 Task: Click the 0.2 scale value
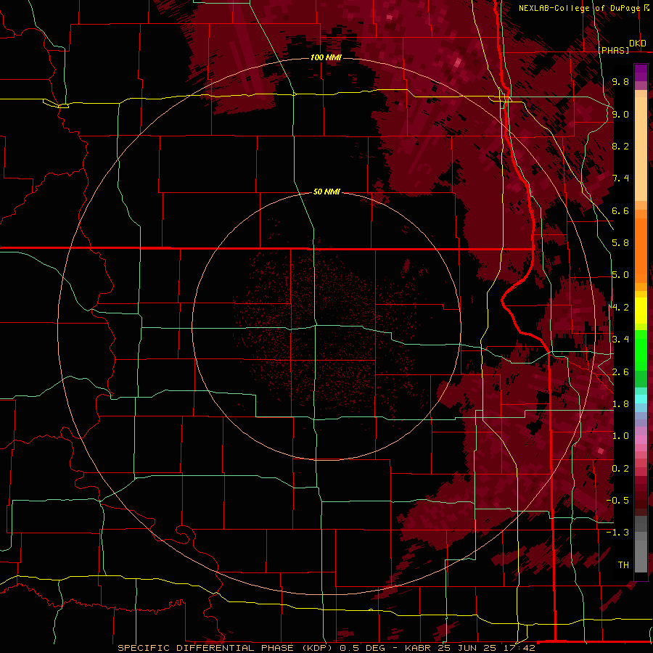[620, 469]
